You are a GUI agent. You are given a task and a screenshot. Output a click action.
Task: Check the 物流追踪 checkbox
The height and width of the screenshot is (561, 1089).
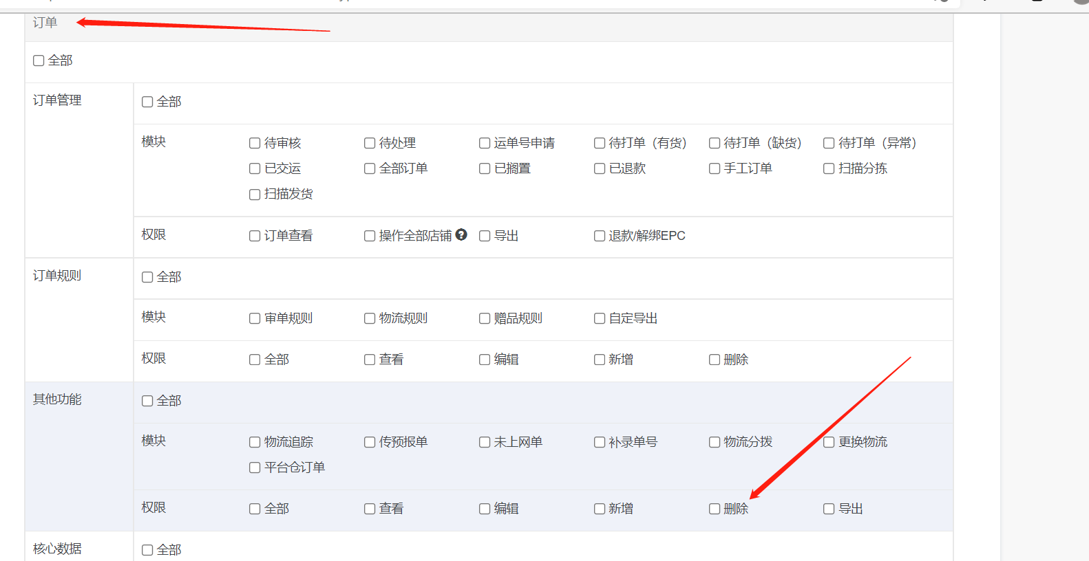[x=255, y=442]
